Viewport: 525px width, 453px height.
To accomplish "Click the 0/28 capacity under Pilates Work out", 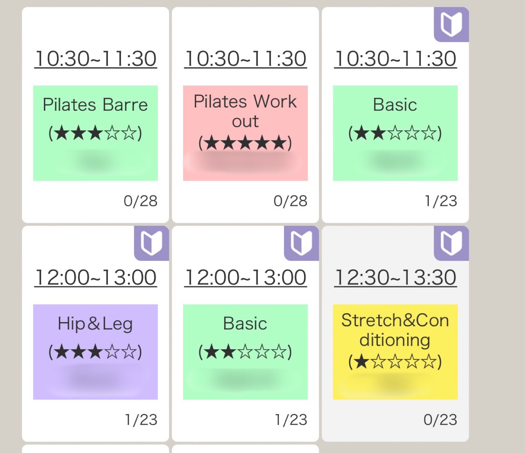I will click(x=290, y=201).
